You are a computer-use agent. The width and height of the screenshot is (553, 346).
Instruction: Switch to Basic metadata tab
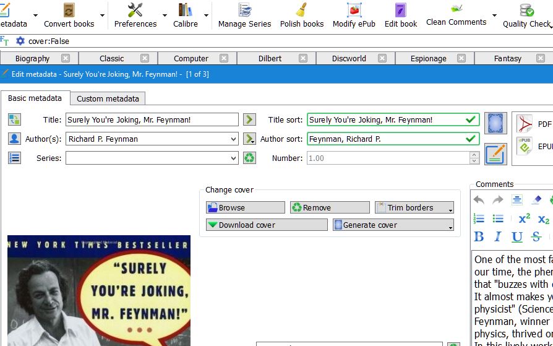click(35, 98)
